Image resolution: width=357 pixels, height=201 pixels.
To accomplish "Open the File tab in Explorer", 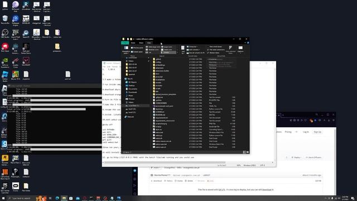I will (x=125, y=43).
